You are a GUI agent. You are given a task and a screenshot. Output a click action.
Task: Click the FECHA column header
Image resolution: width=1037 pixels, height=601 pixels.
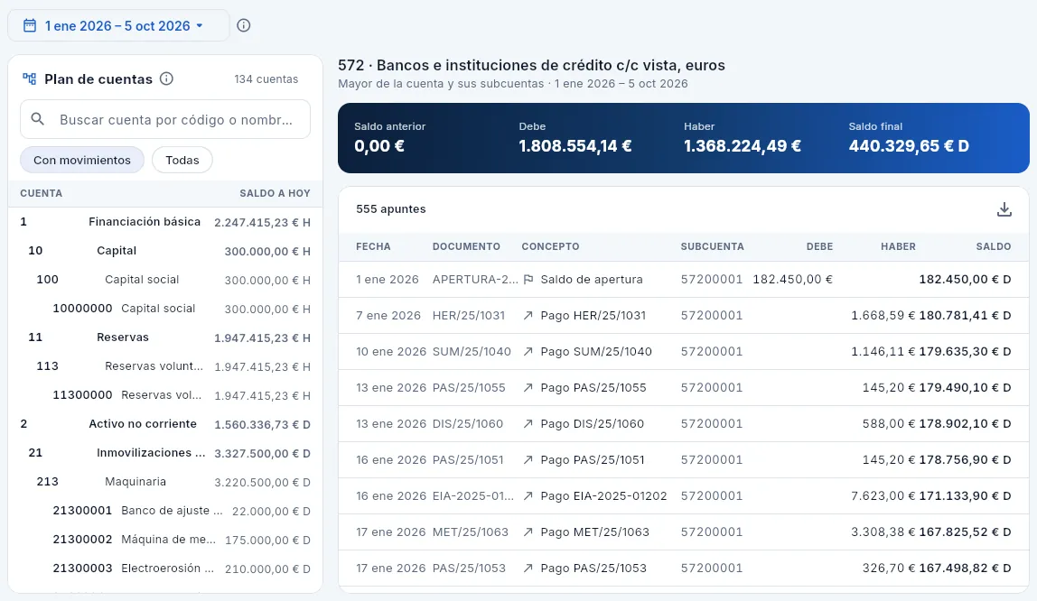[373, 246]
